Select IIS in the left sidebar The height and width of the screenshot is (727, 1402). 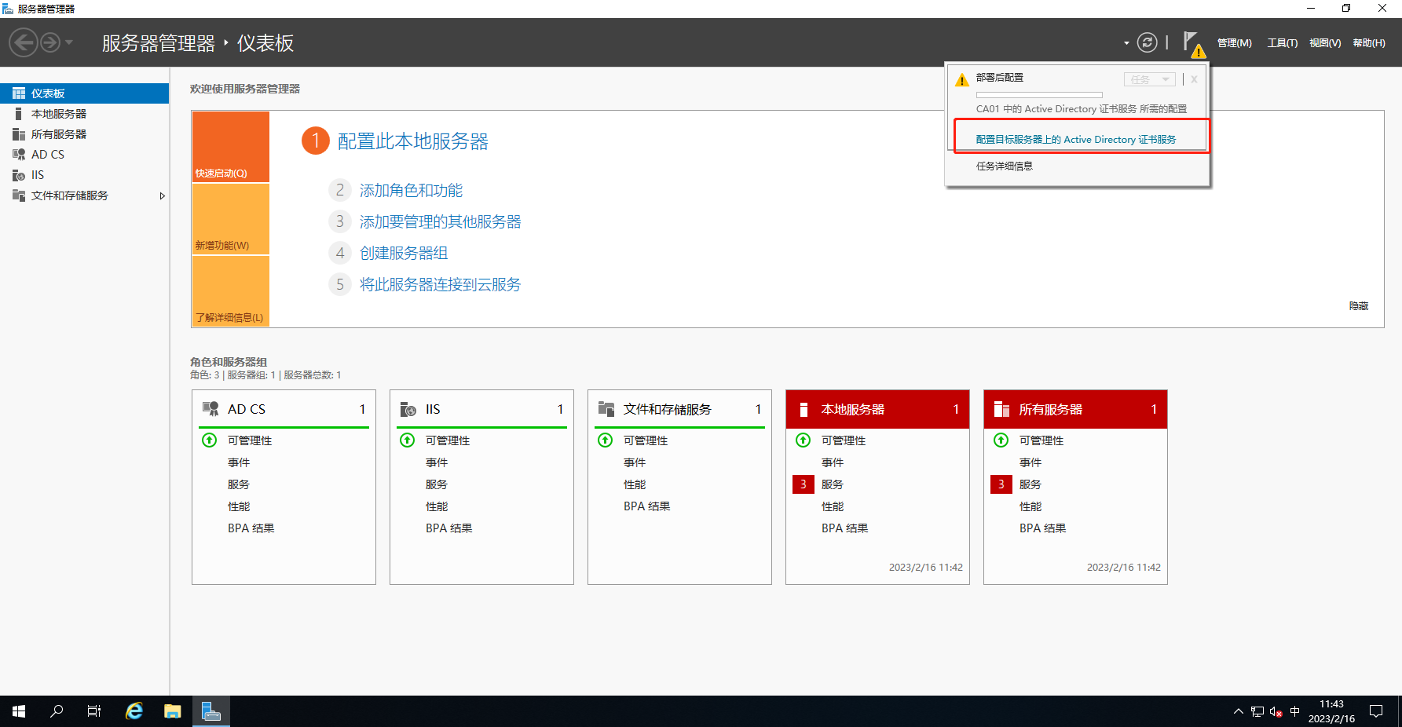tap(38, 175)
